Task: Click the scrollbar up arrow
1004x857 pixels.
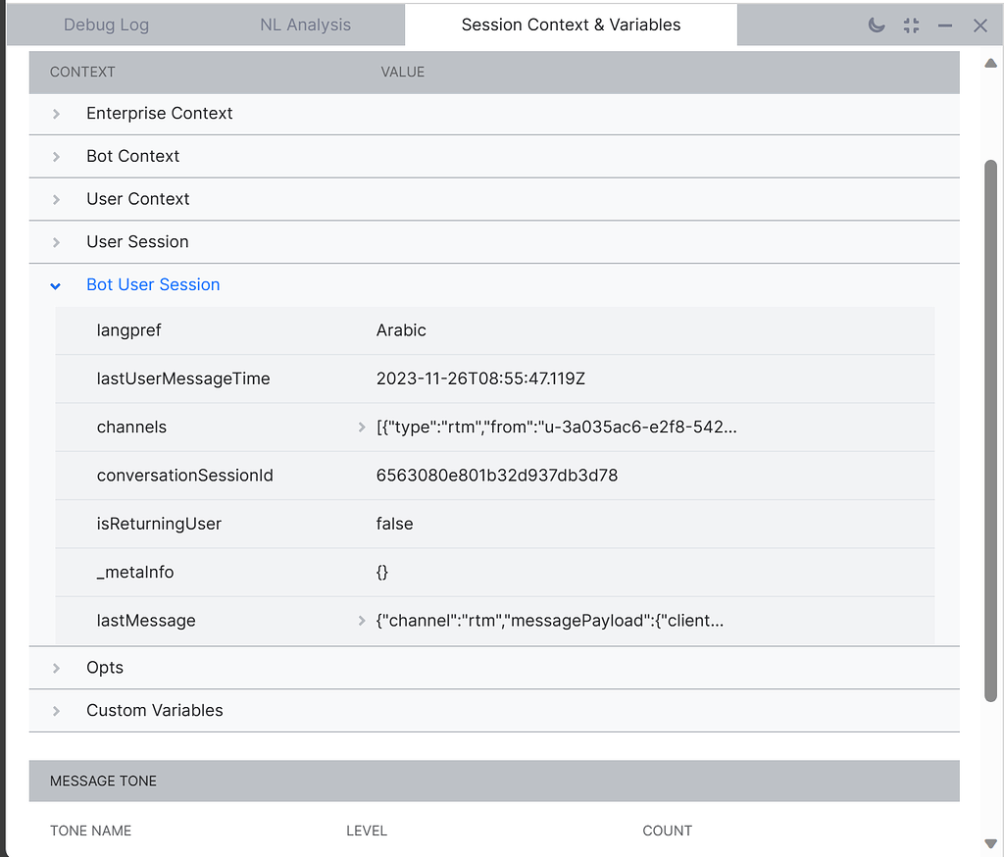Action: pos(990,63)
